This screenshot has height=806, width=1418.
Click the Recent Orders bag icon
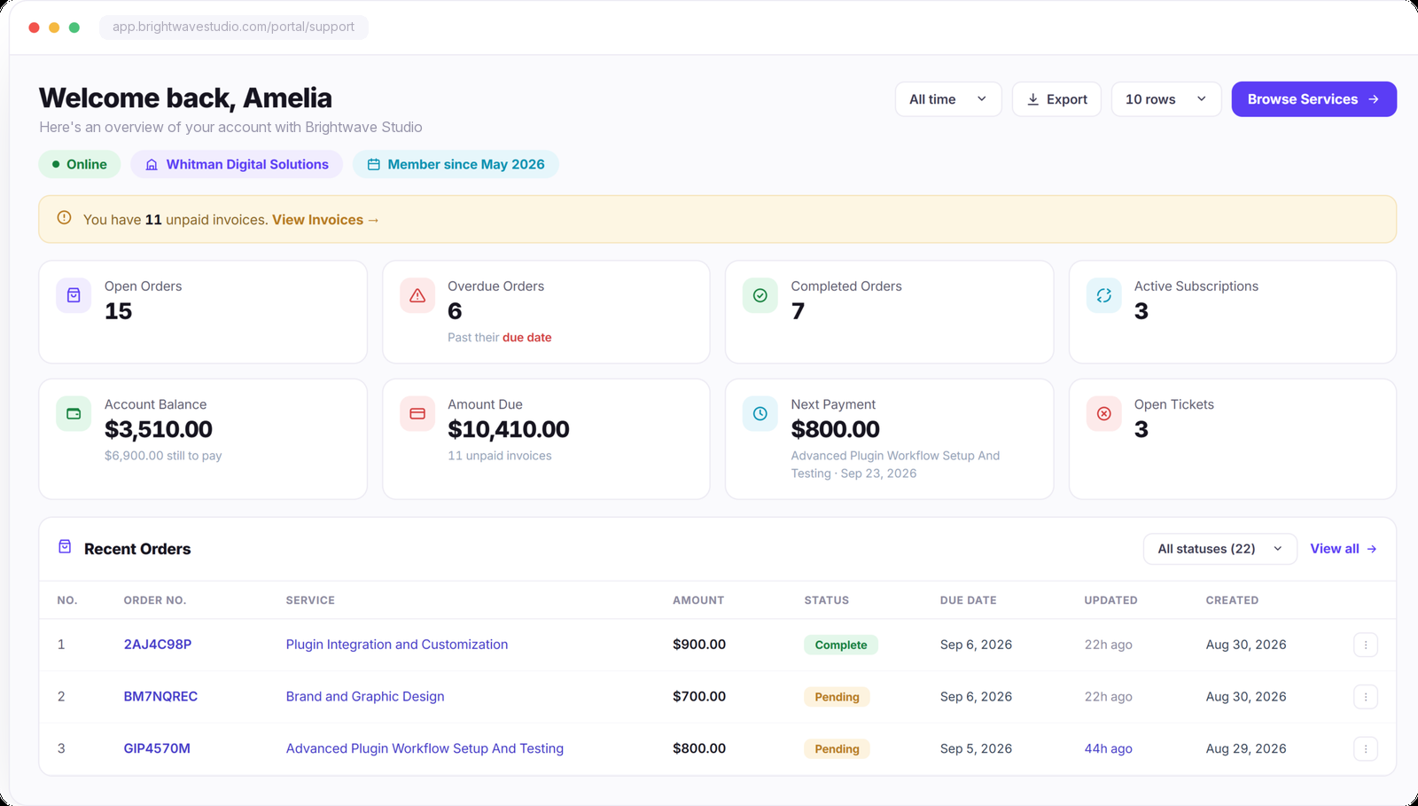pyautogui.click(x=65, y=547)
